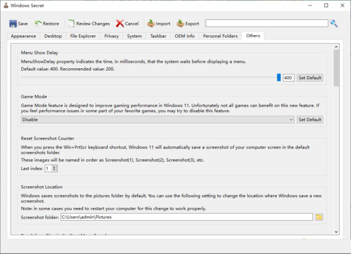Switch to the OEM Info tab
Viewport: 351px width, 254px height.
(185, 36)
